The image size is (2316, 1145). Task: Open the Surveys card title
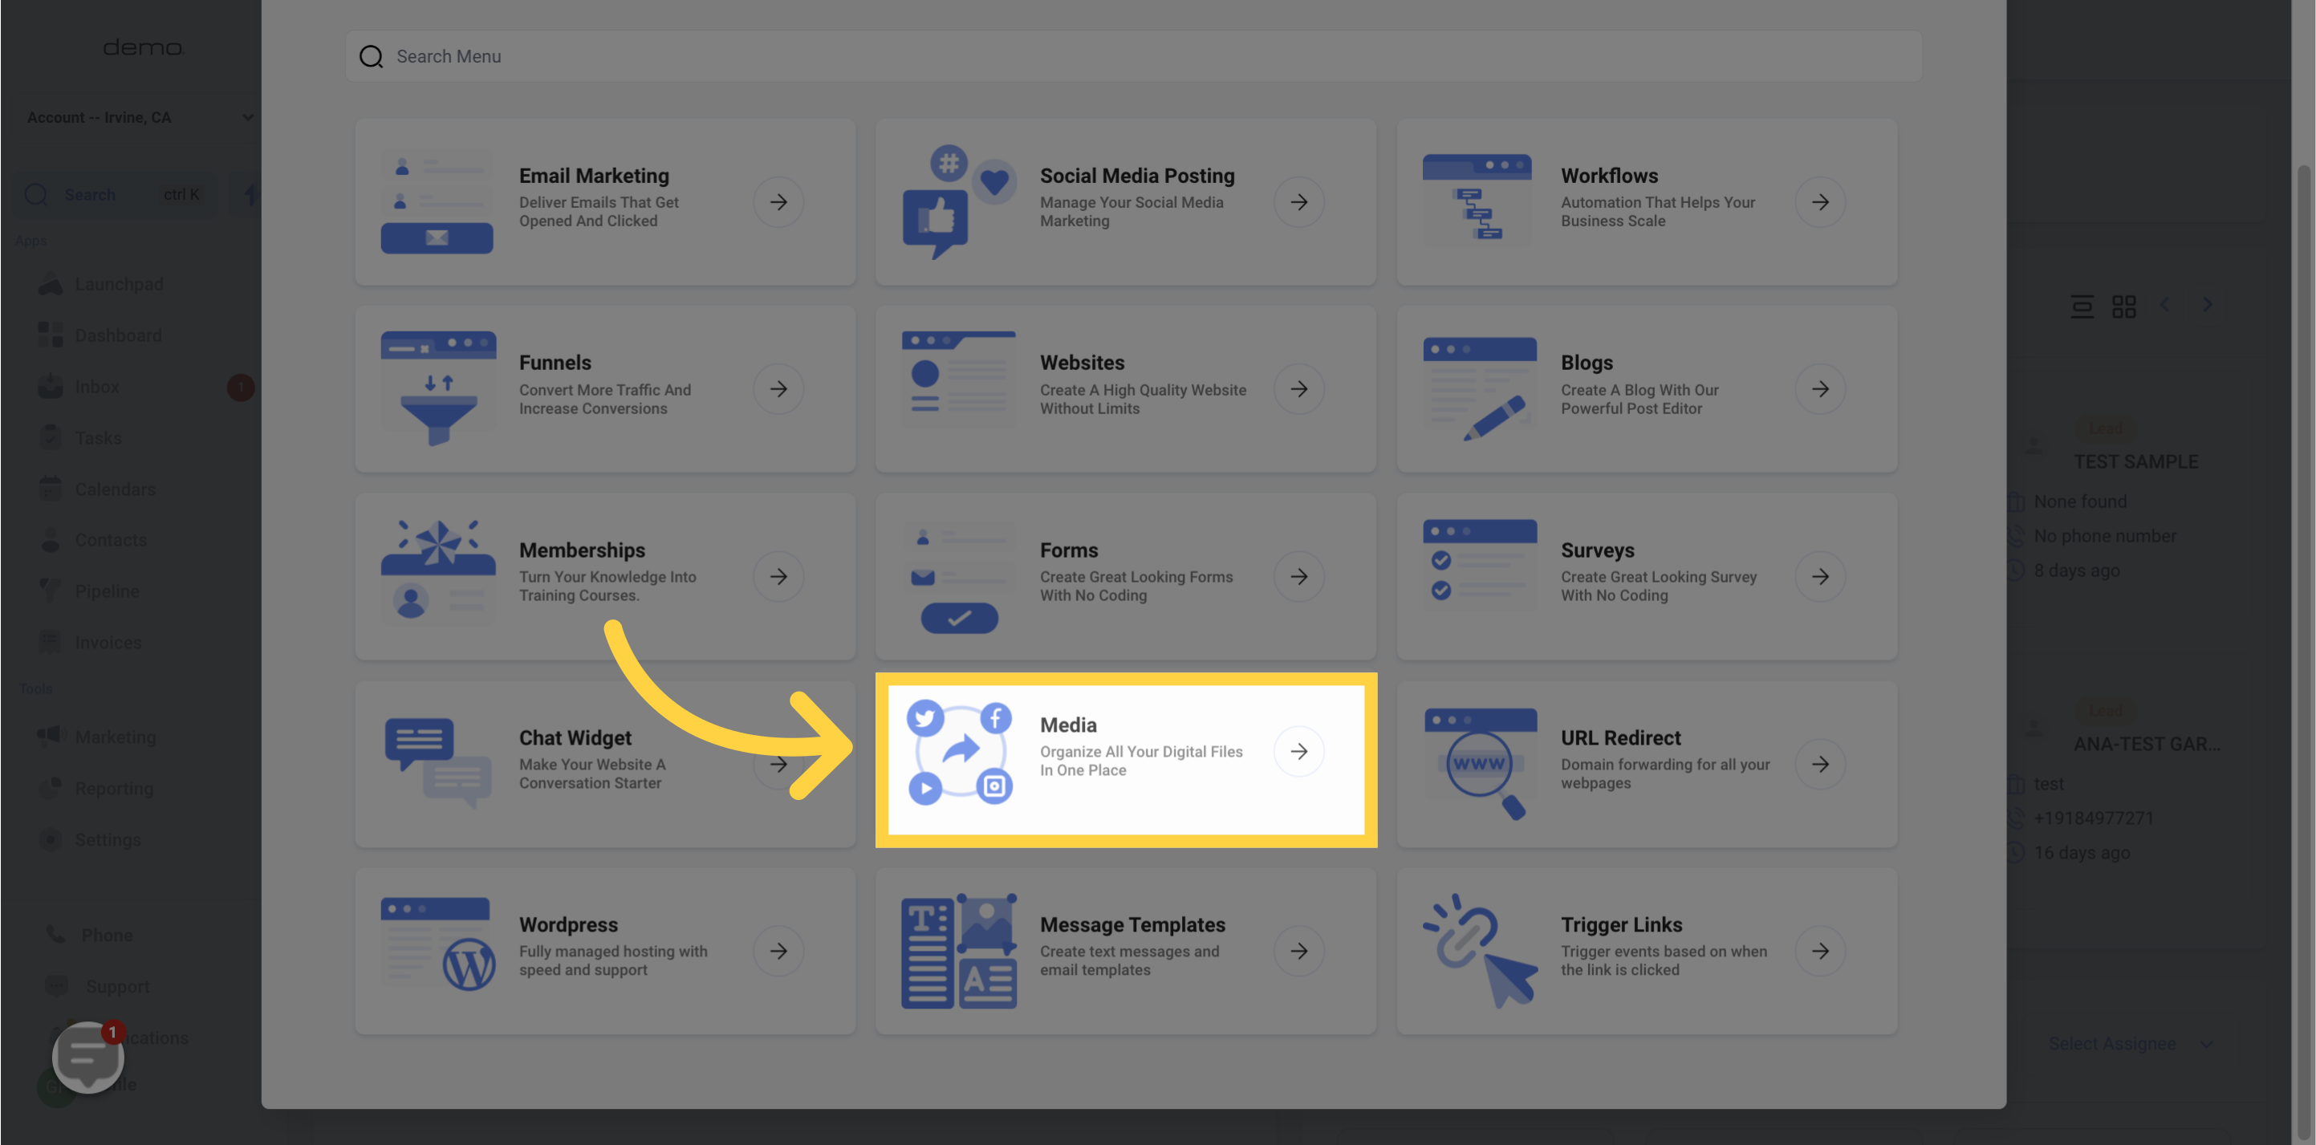(1597, 550)
